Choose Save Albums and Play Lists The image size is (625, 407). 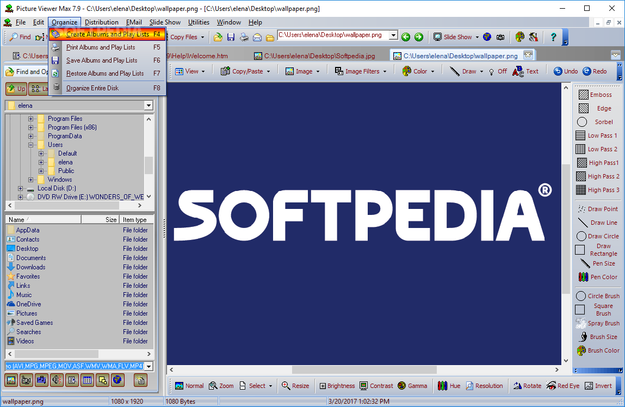pos(107,60)
